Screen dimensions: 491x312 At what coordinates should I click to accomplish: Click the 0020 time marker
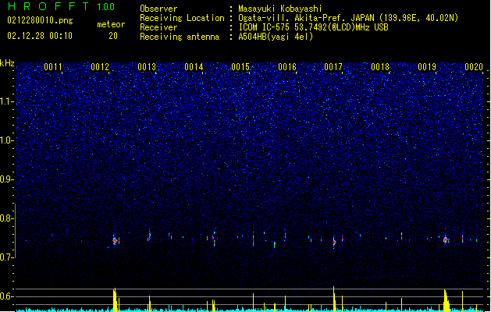[474, 66]
